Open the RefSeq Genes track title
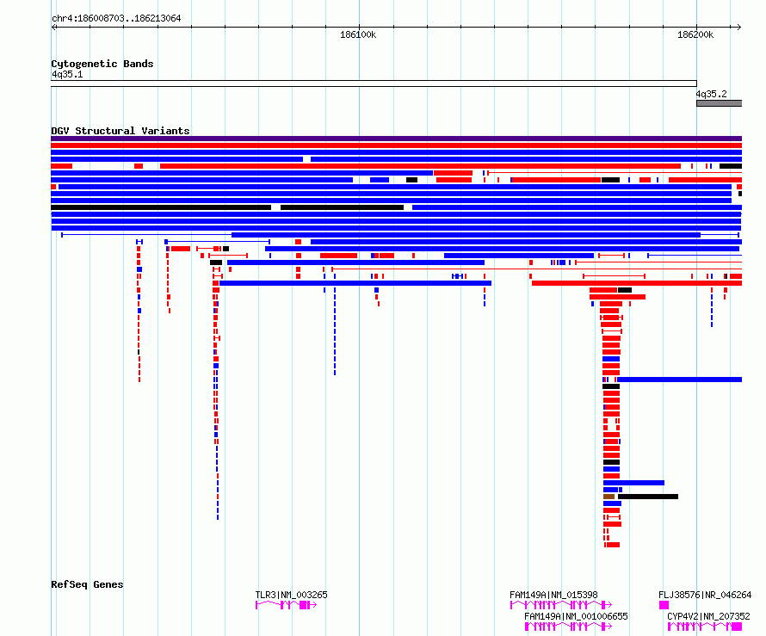The width and height of the screenshot is (766, 636). coord(87,584)
